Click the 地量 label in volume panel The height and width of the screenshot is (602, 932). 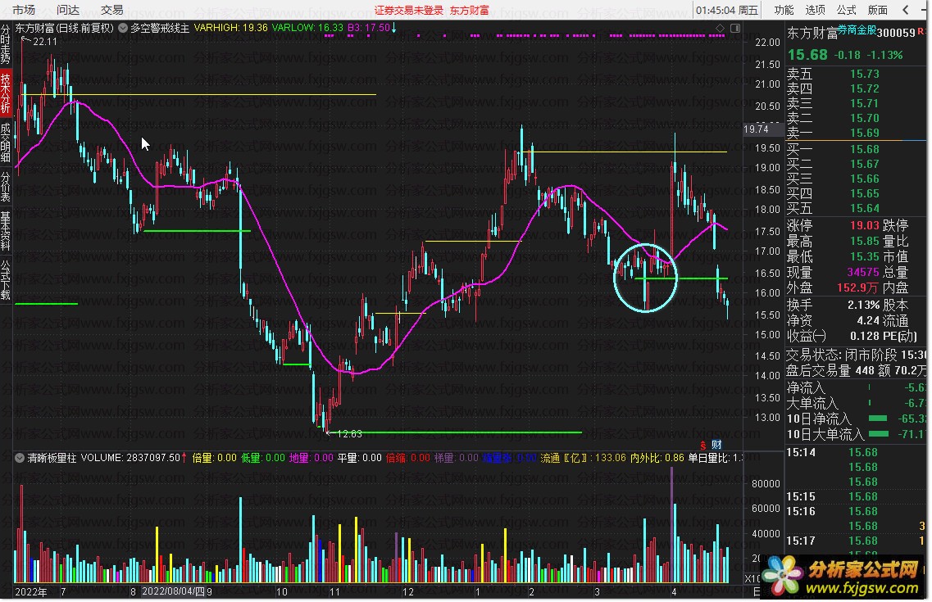tap(299, 458)
